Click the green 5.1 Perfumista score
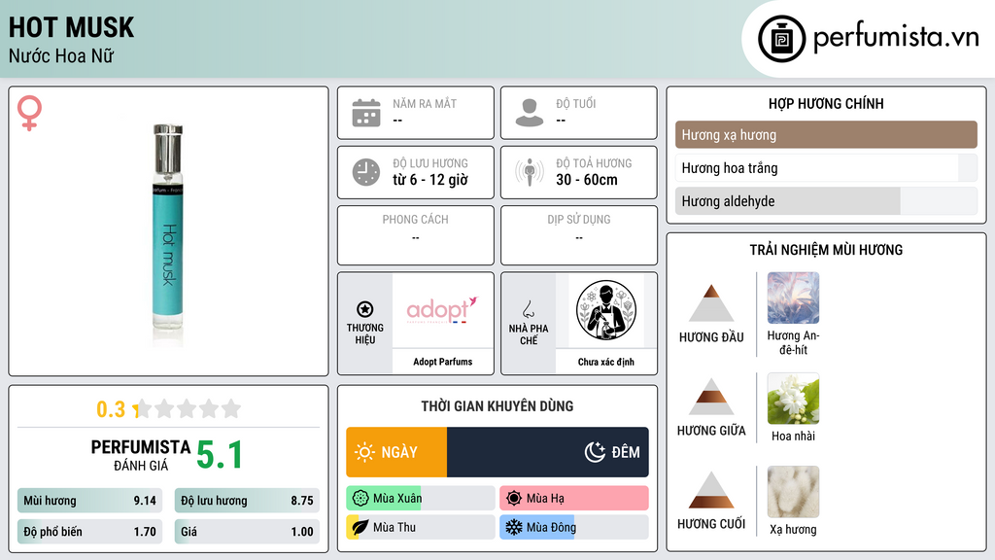The width and height of the screenshot is (995, 560). pos(220,455)
